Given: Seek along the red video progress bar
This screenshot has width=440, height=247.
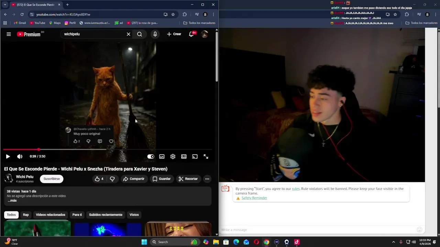Looking at the screenshot, I should coord(107,150).
